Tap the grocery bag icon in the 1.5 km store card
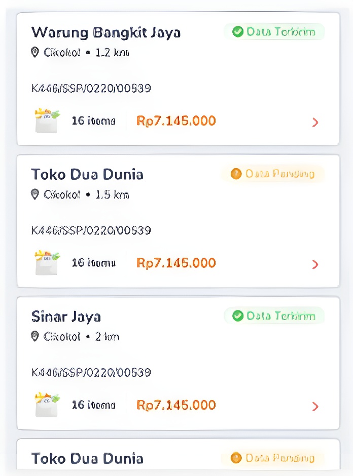Image resolution: width=353 pixels, height=476 pixels. click(x=47, y=263)
